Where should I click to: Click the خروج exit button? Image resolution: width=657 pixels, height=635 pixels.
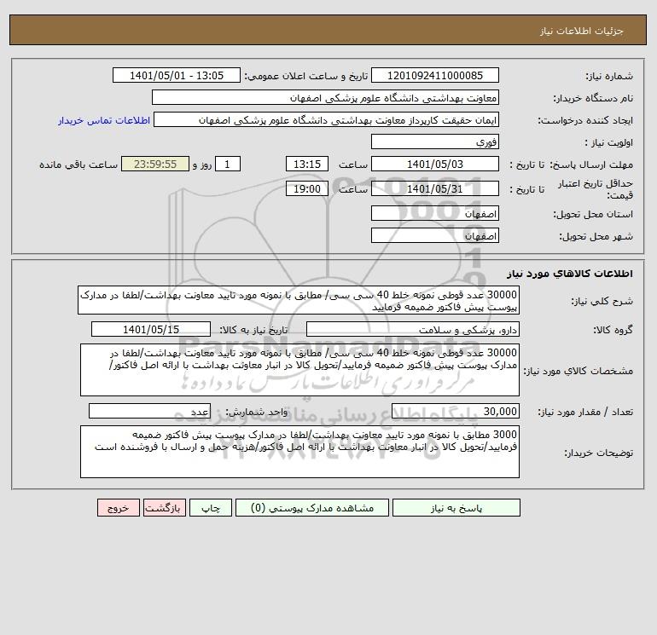click(x=118, y=508)
